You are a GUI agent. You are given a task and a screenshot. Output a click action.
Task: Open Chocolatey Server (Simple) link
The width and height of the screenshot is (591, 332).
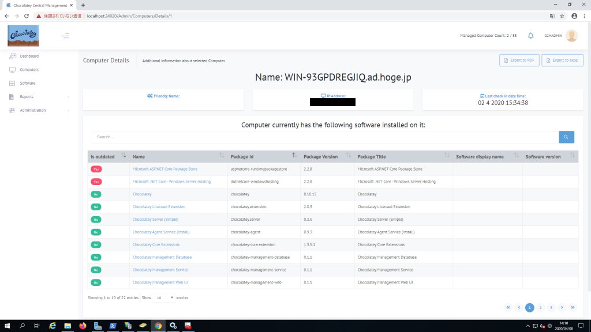click(155, 220)
